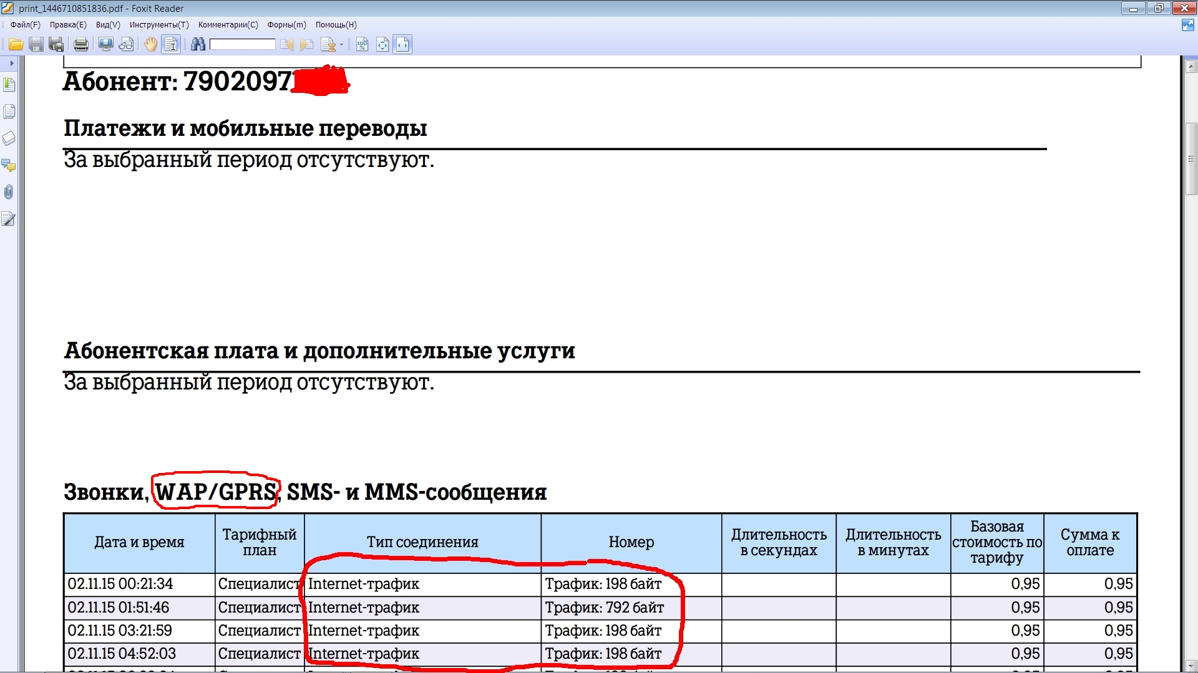Open the Comments panel in sidebar
The image size is (1198, 673).
point(9,165)
